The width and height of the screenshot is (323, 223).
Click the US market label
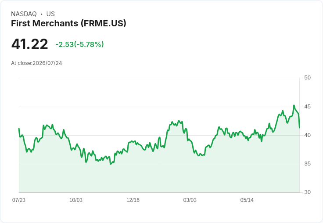50,14
